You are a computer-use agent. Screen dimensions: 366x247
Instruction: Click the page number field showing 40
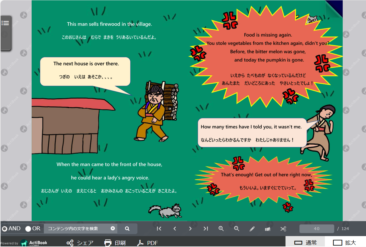click(317, 229)
